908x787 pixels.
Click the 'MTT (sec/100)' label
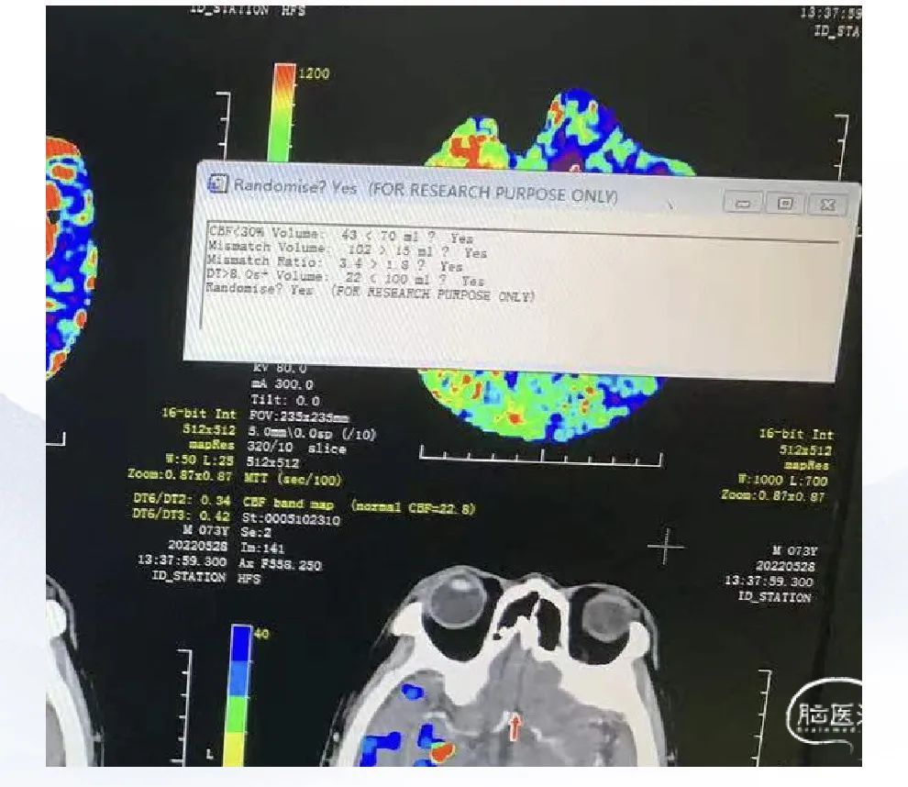(293, 479)
